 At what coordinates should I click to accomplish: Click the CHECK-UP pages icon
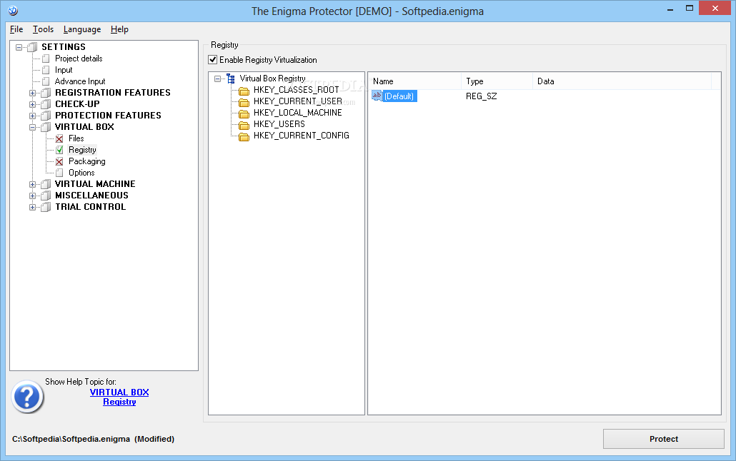(46, 104)
